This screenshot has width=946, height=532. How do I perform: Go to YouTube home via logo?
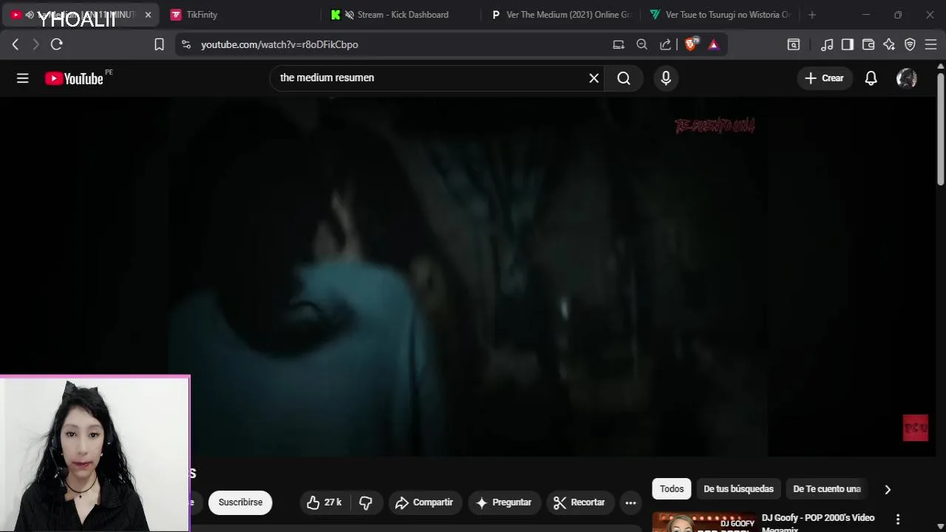point(75,78)
